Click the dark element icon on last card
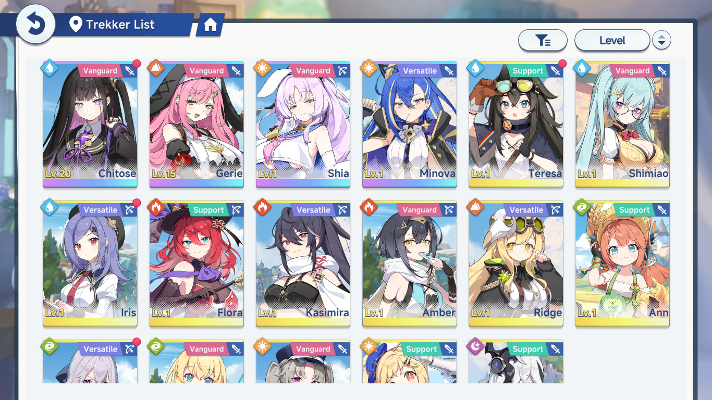This screenshot has width=712, height=400. 475,346
